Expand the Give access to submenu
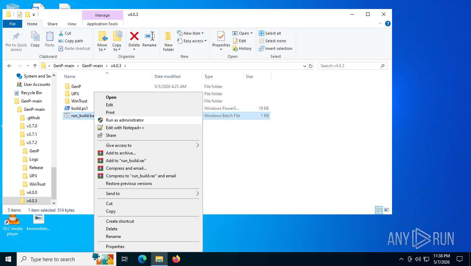 pos(148,145)
